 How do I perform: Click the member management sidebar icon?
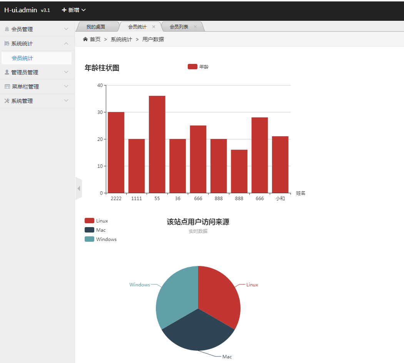click(7, 29)
